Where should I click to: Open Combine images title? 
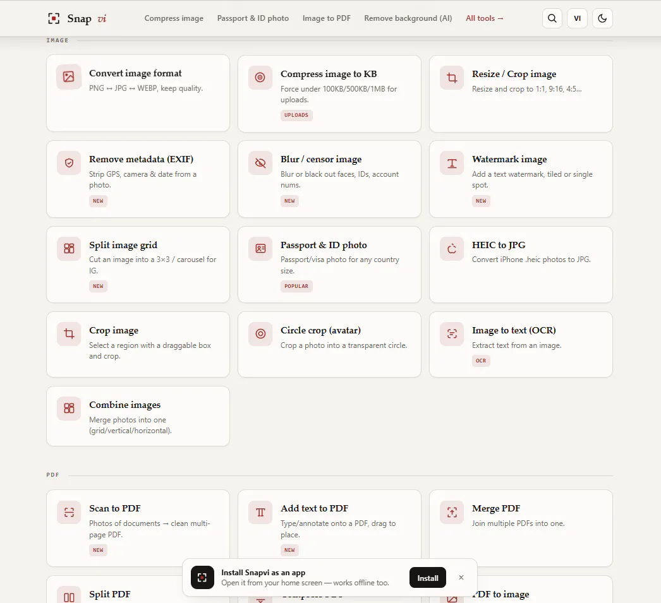[124, 405]
